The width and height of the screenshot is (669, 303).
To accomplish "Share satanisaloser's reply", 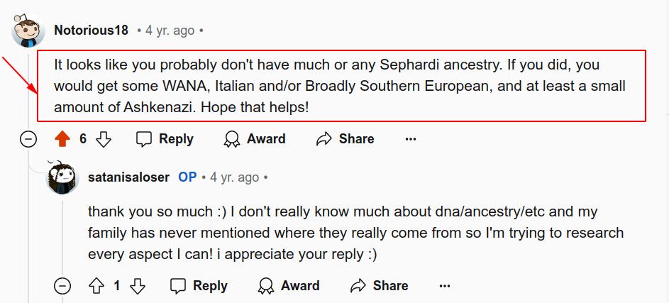I will tap(379, 286).
